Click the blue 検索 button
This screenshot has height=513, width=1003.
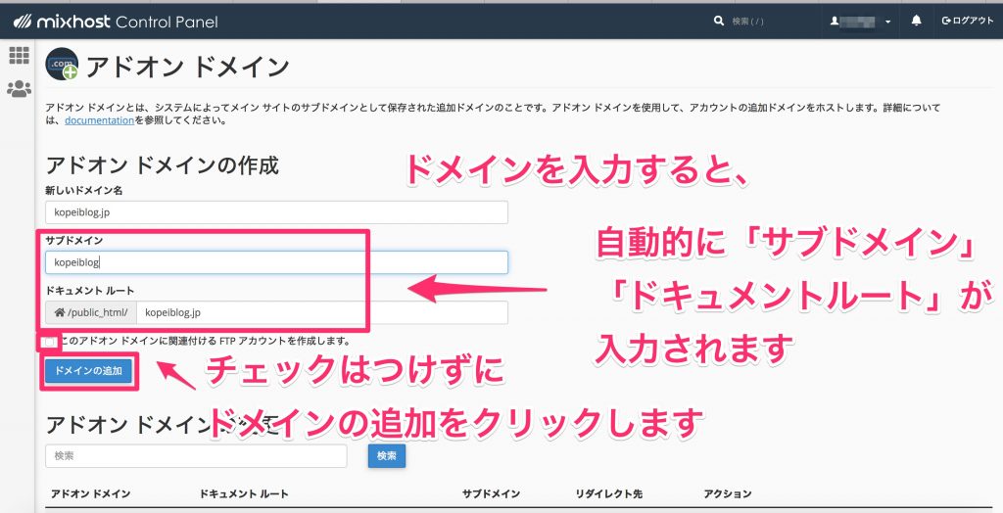(386, 456)
